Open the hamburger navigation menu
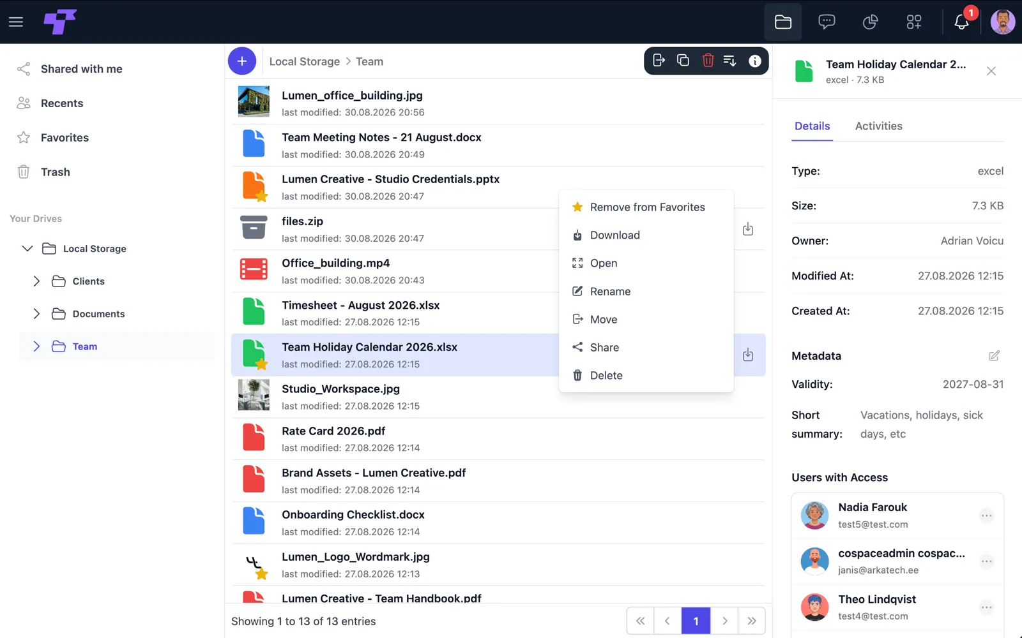 pyautogui.click(x=16, y=22)
